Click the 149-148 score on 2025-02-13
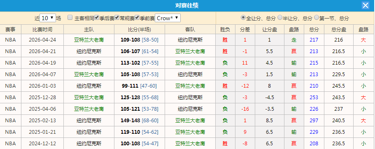 pyautogui.click(x=130, y=121)
